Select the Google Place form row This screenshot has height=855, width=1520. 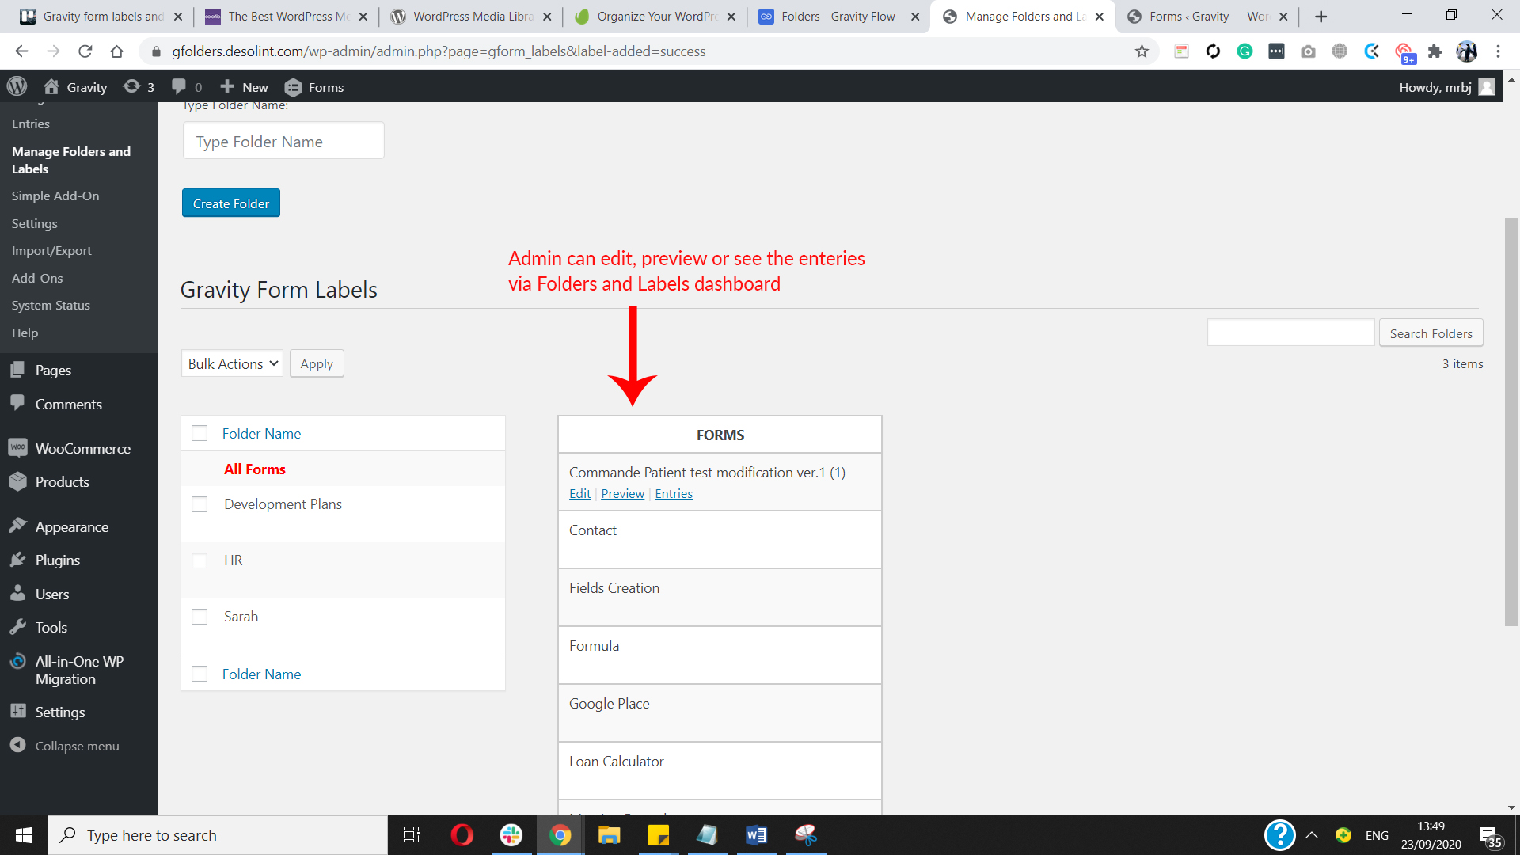tap(720, 712)
